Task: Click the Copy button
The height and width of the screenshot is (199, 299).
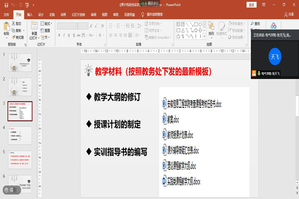Action: [x=16, y=31]
